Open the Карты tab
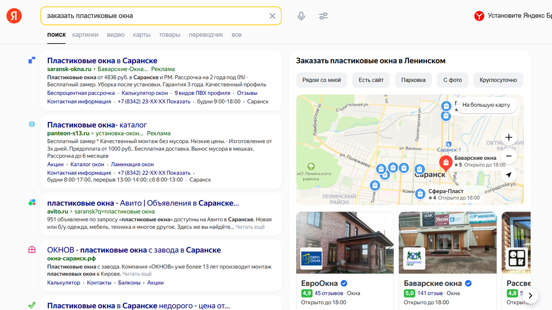 point(142,34)
